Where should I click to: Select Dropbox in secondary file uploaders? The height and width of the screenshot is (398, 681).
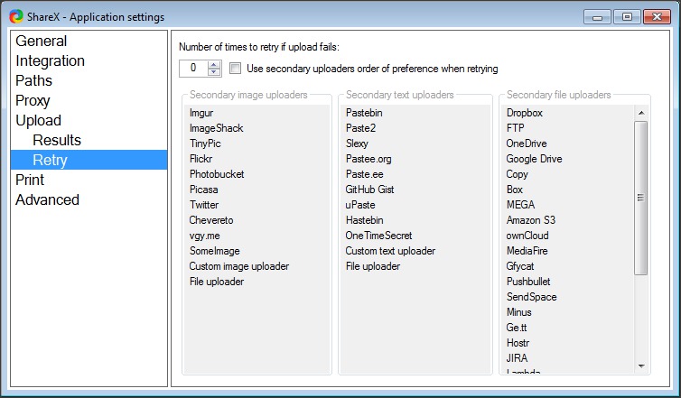[524, 113]
